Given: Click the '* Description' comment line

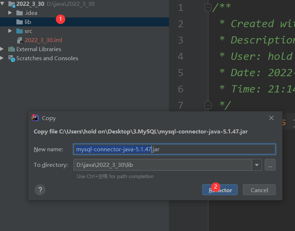Looking at the screenshot, I should (x=257, y=40).
